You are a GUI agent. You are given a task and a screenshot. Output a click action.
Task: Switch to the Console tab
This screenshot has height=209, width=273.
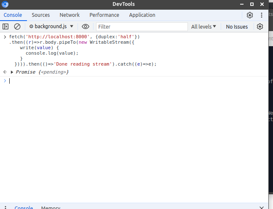coord(13,15)
